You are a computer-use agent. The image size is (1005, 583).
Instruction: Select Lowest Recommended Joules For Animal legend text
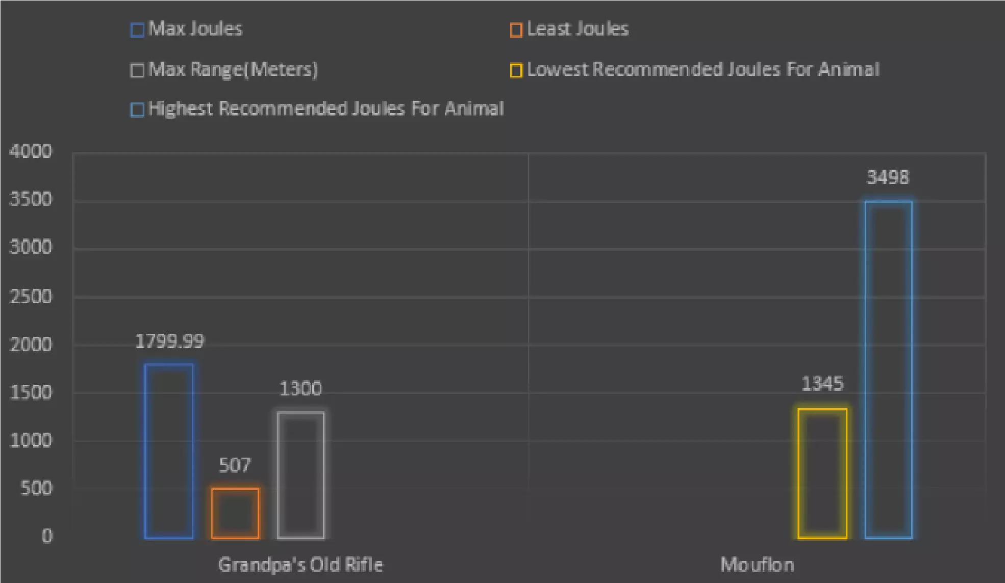[703, 69]
